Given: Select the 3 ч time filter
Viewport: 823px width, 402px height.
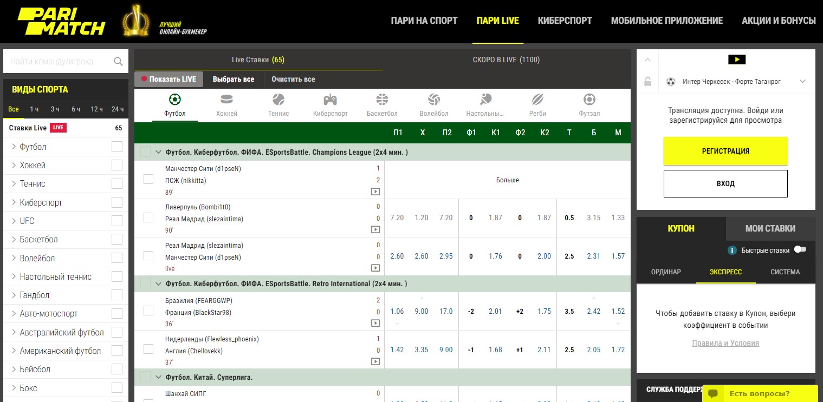Looking at the screenshot, I should tap(55, 109).
